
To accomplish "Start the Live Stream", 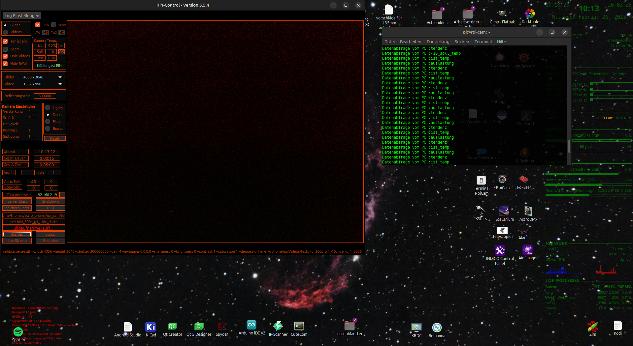I will [x=17, y=241].
